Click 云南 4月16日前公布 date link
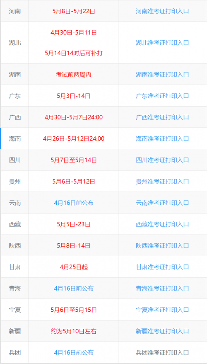207x364 pixels. point(74,203)
